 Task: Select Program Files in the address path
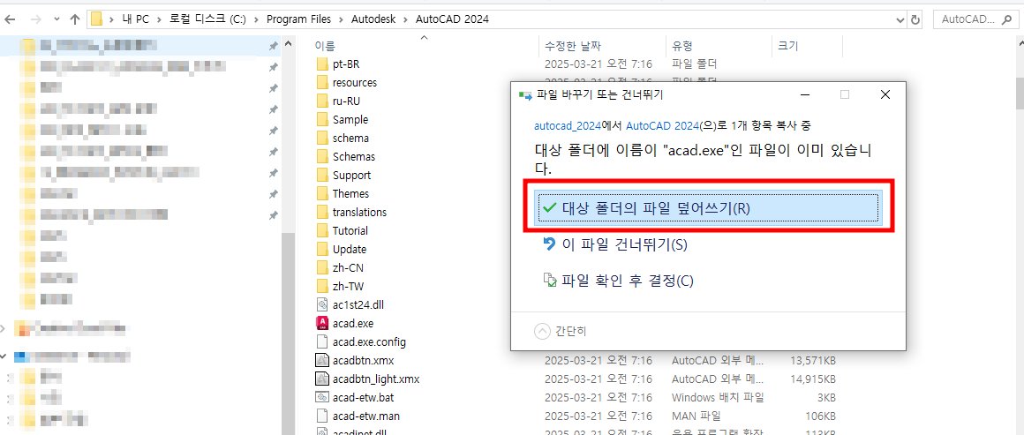298,19
